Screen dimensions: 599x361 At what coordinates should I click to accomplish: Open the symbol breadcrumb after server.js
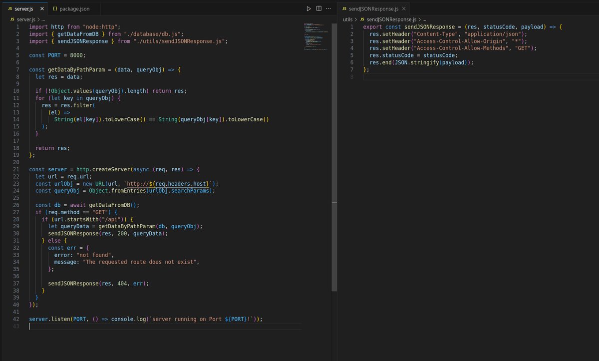(44, 19)
